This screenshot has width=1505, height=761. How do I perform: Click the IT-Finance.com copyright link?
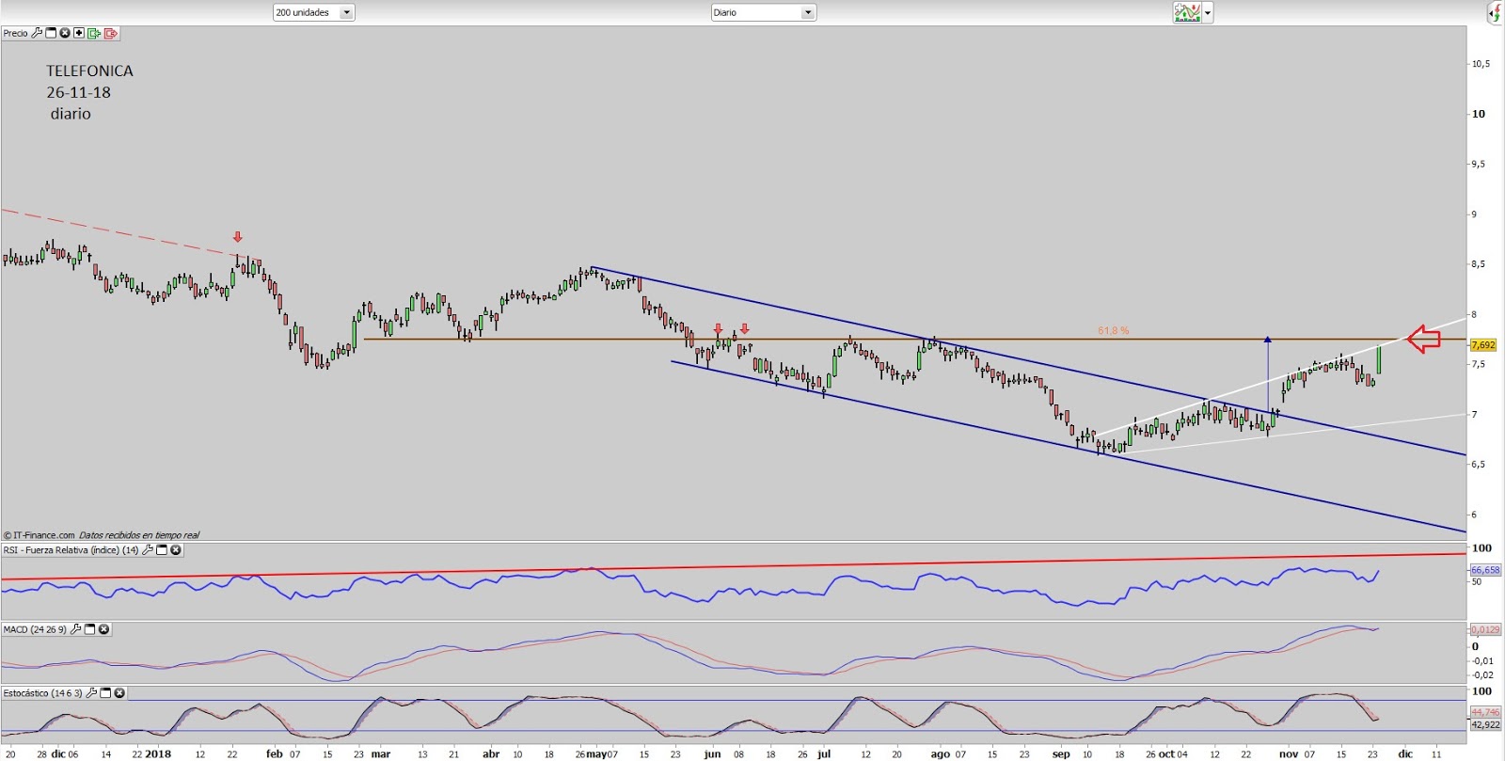pos(39,535)
